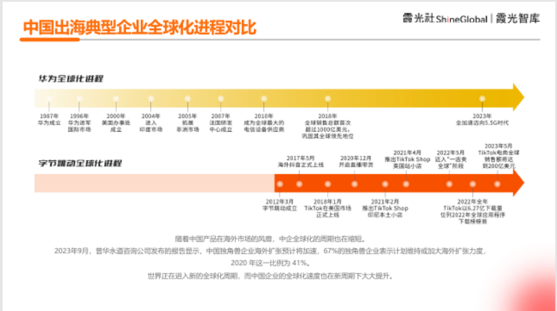Viewport: 557px width, 311px height.
Task: Click the 2018年 dot on Huawei timeline
Action: point(328,99)
